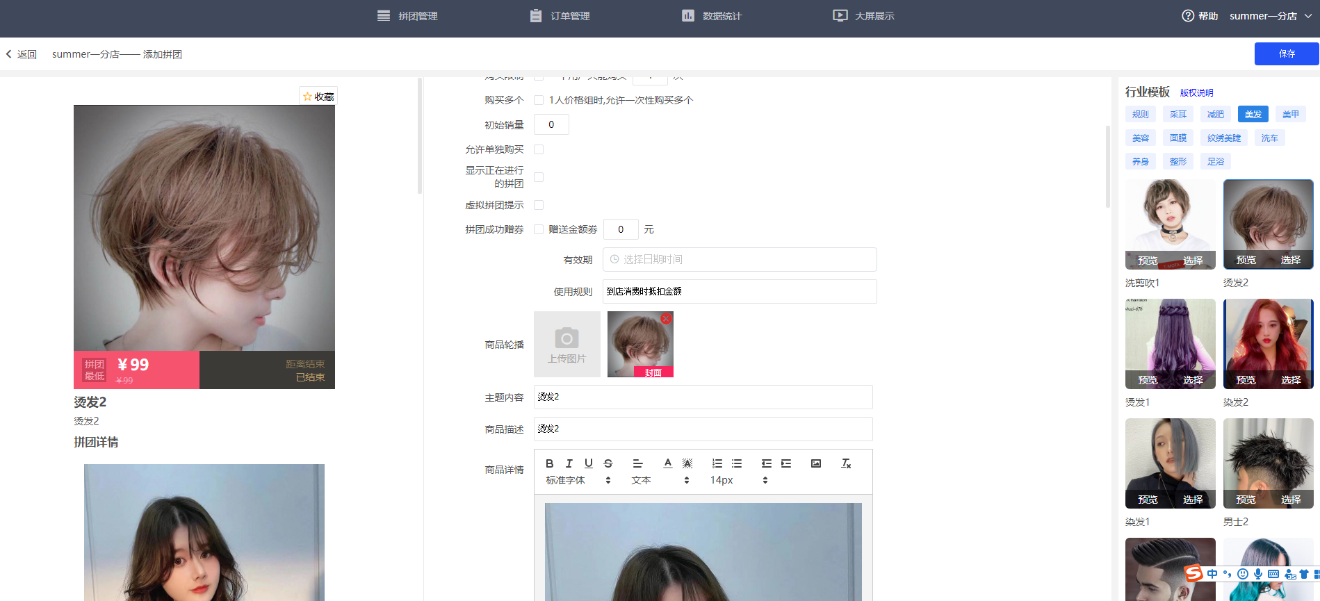Tick the 允许单独购买 checkbox

(539, 149)
